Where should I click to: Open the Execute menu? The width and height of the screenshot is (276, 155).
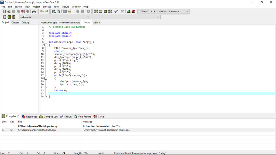[x=47, y=6]
